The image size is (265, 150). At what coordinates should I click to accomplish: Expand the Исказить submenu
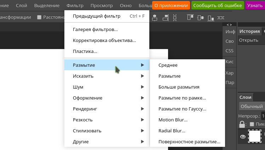tap(107, 76)
